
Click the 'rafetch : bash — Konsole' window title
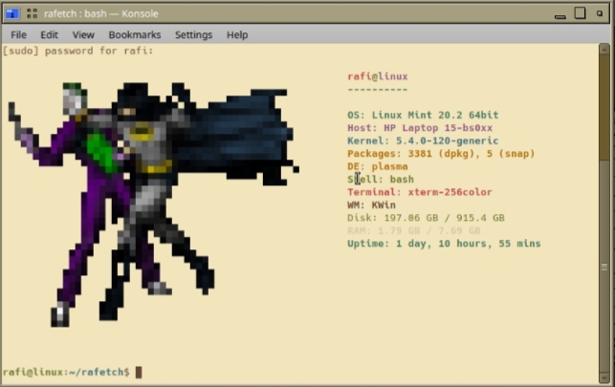click(x=101, y=13)
